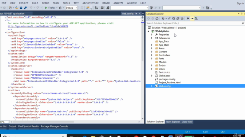Click the icon left of the pencil icon
The height and width of the screenshot is (137, 245).
151,8
